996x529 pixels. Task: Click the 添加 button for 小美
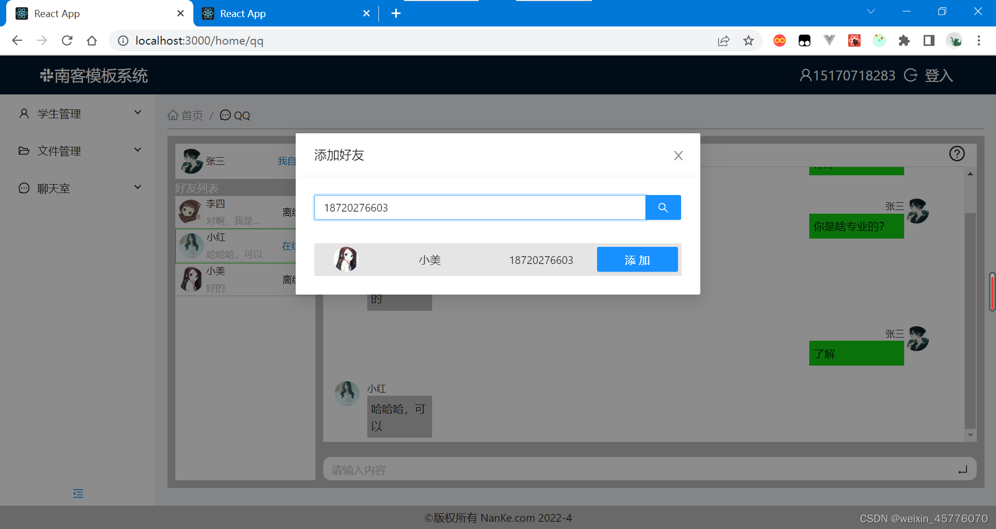(637, 260)
